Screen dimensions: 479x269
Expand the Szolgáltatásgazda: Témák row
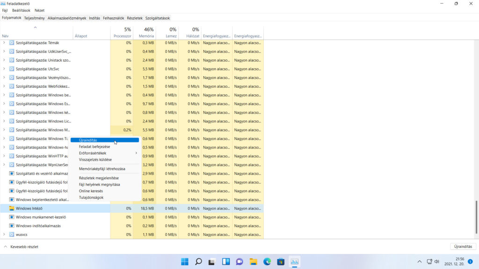tap(4, 42)
